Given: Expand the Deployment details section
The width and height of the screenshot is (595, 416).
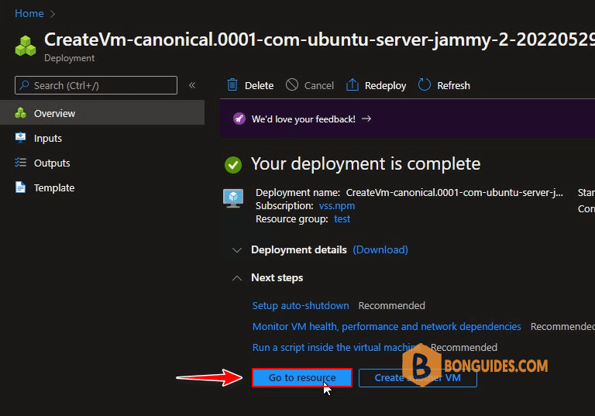Looking at the screenshot, I should [x=237, y=249].
